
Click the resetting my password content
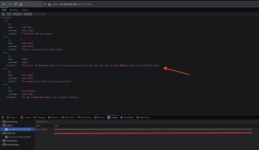click(x=46, y=81)
